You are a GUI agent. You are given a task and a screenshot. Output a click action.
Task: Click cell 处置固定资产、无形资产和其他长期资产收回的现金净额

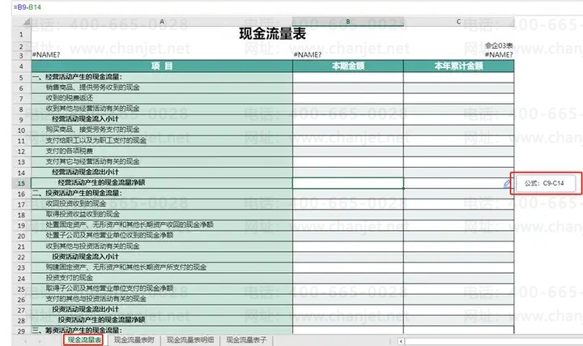click(x=162, y=225)
